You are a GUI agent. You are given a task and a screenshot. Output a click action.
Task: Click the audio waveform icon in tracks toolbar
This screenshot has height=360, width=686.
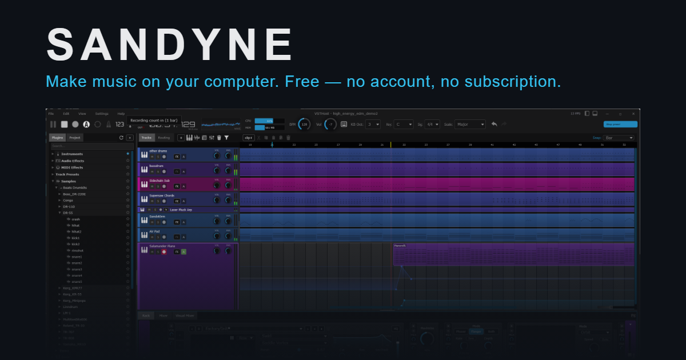pyautogui.click(x=197, y=138)
